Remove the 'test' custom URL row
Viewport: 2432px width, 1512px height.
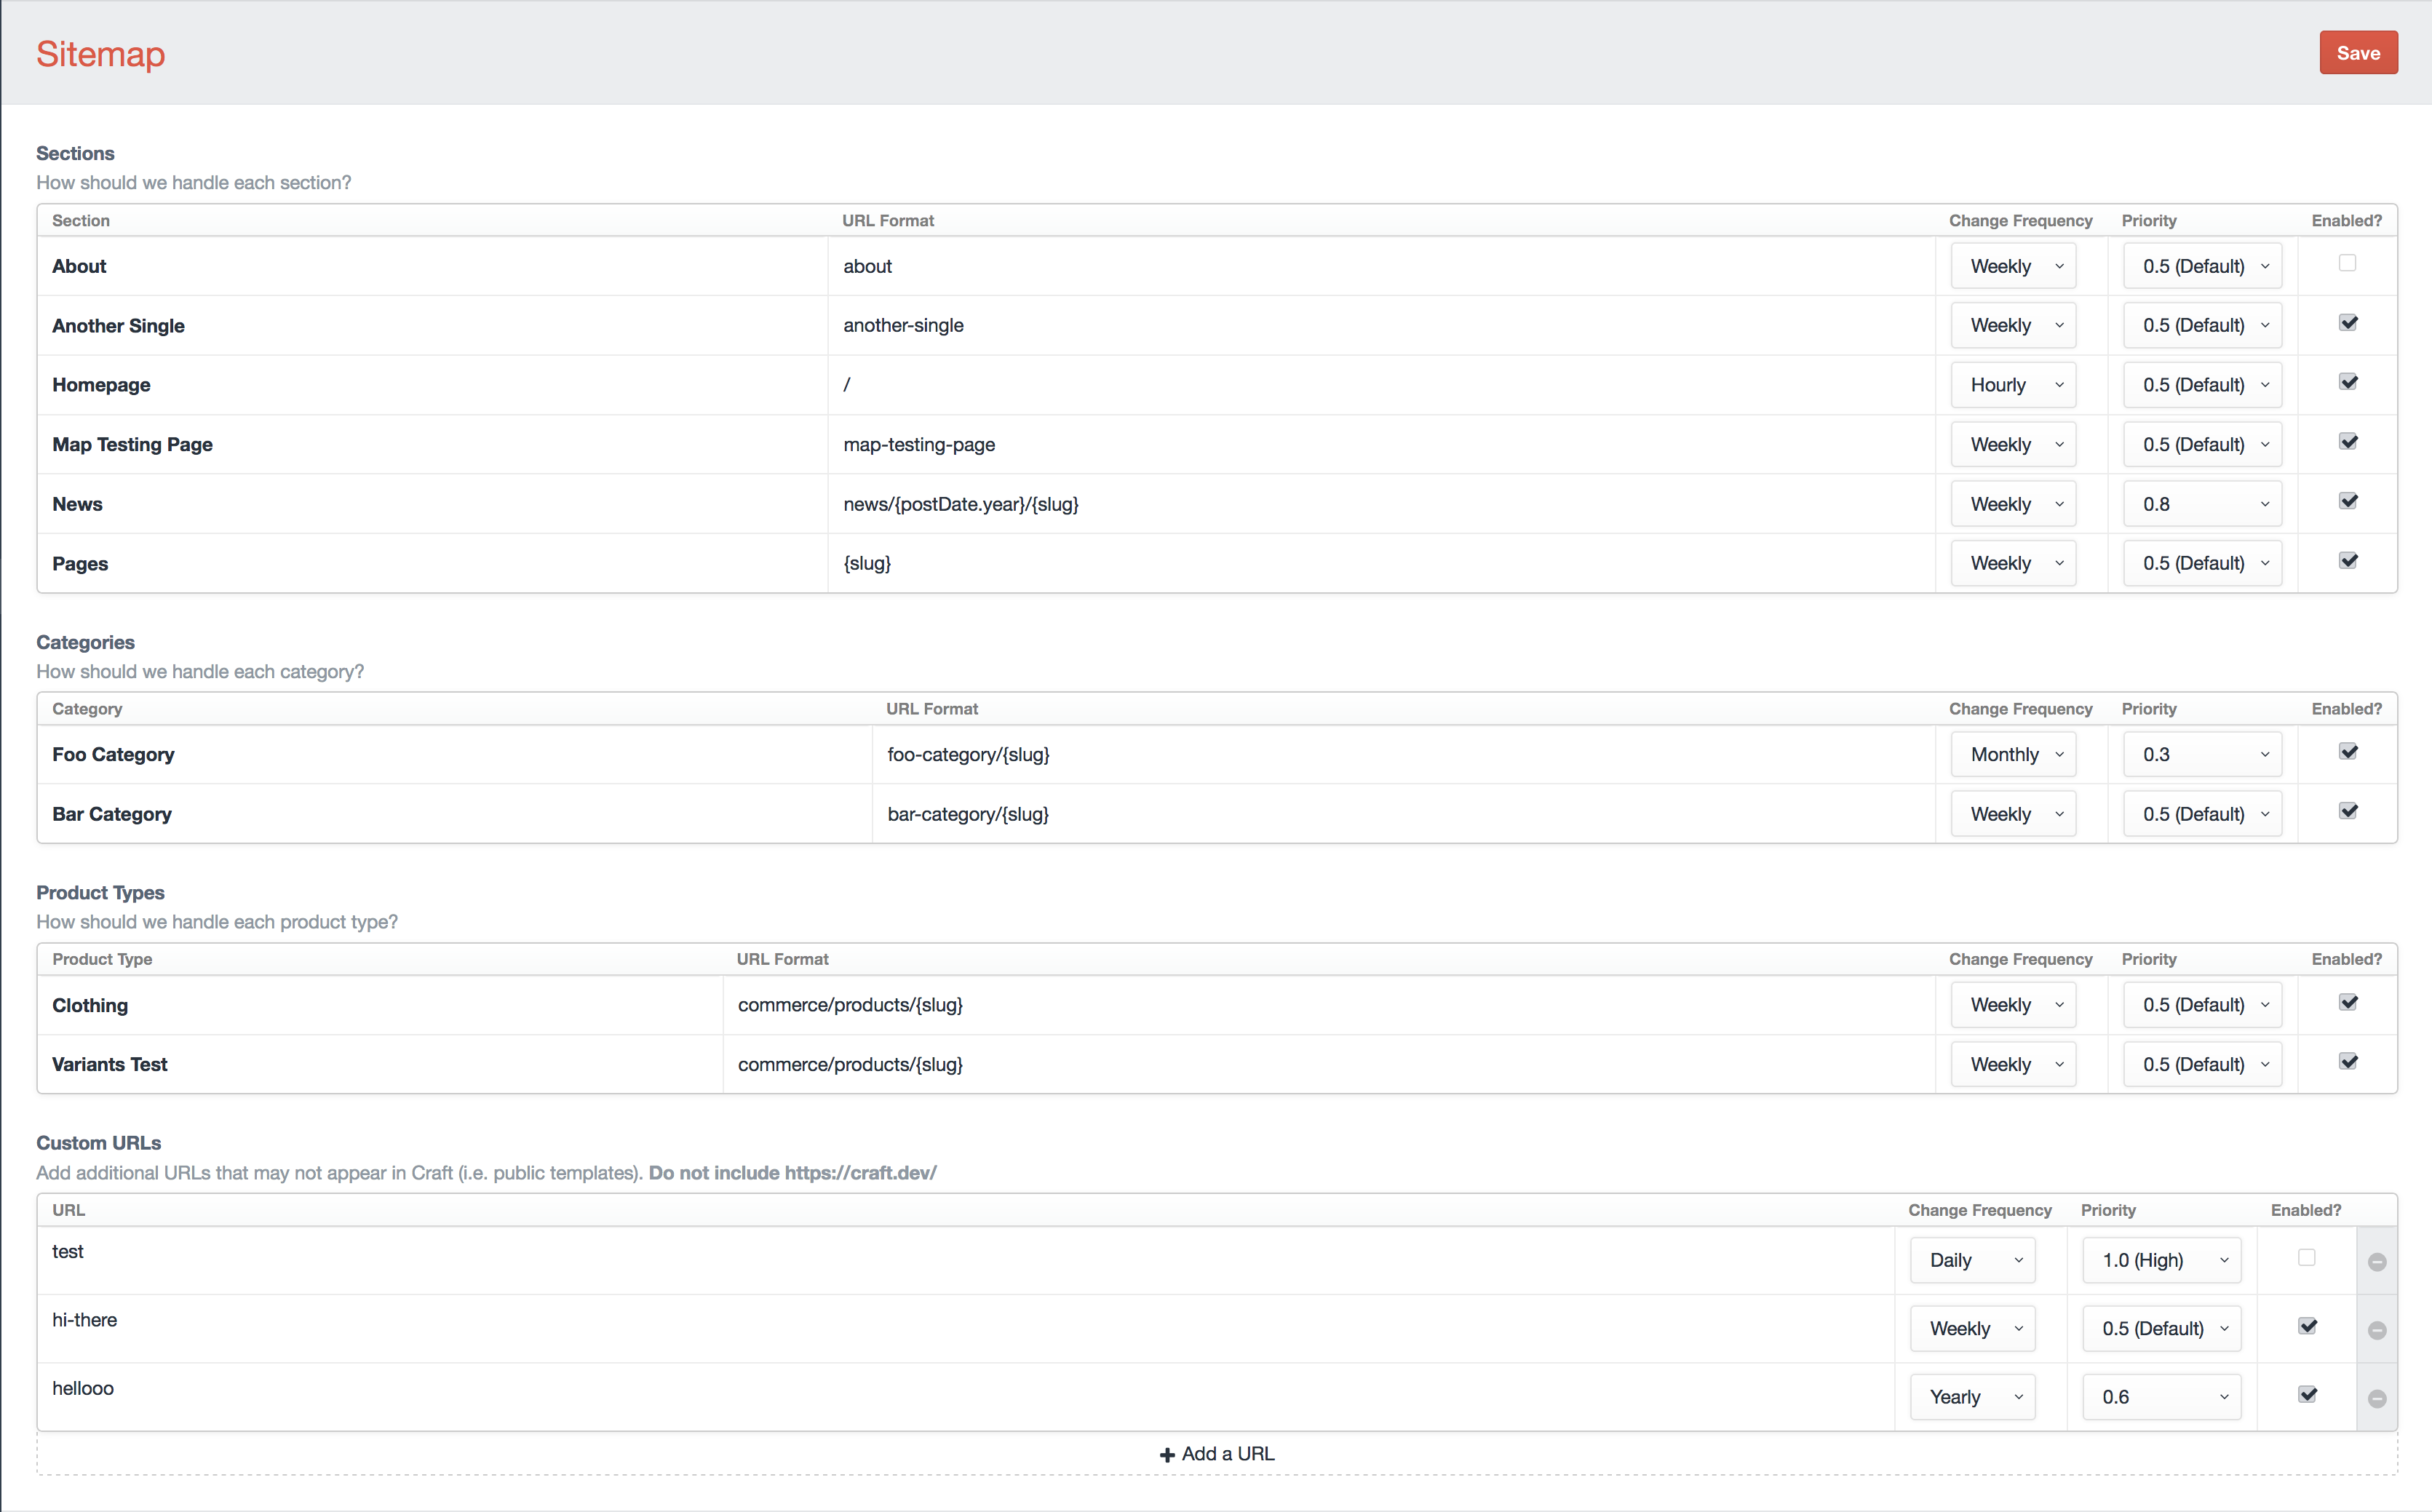(2377, 1262)
